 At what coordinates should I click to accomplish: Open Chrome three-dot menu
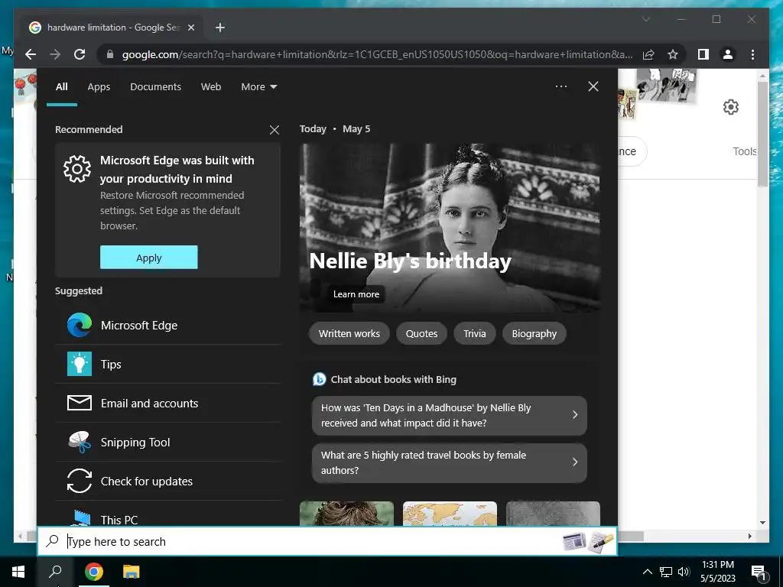(752, 54)
